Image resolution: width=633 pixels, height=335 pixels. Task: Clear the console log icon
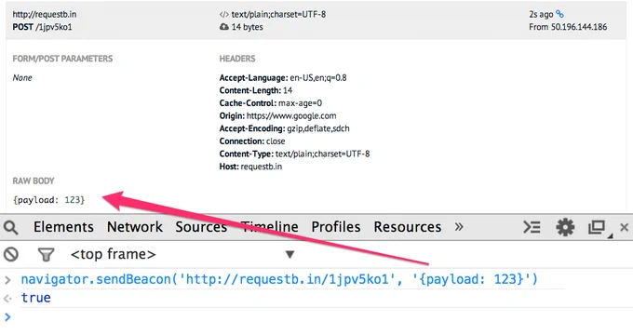(x=11, y=254)
